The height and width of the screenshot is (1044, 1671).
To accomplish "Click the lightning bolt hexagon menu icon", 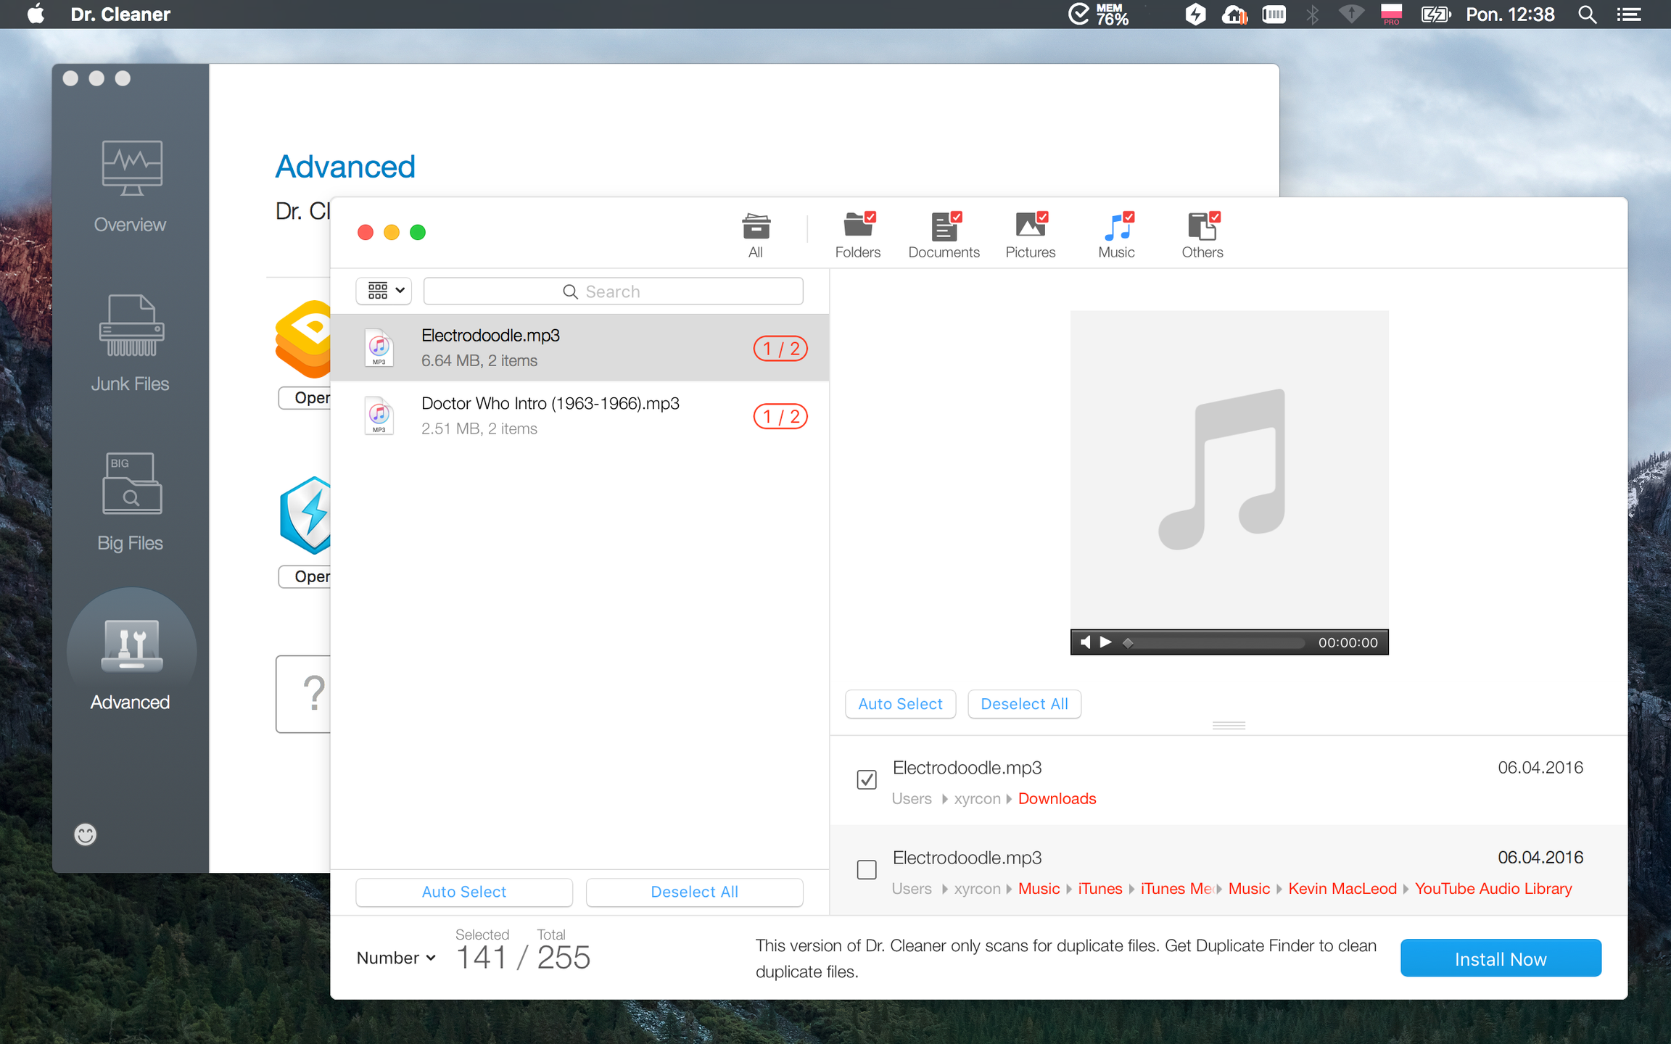I will pos(1195,14).
